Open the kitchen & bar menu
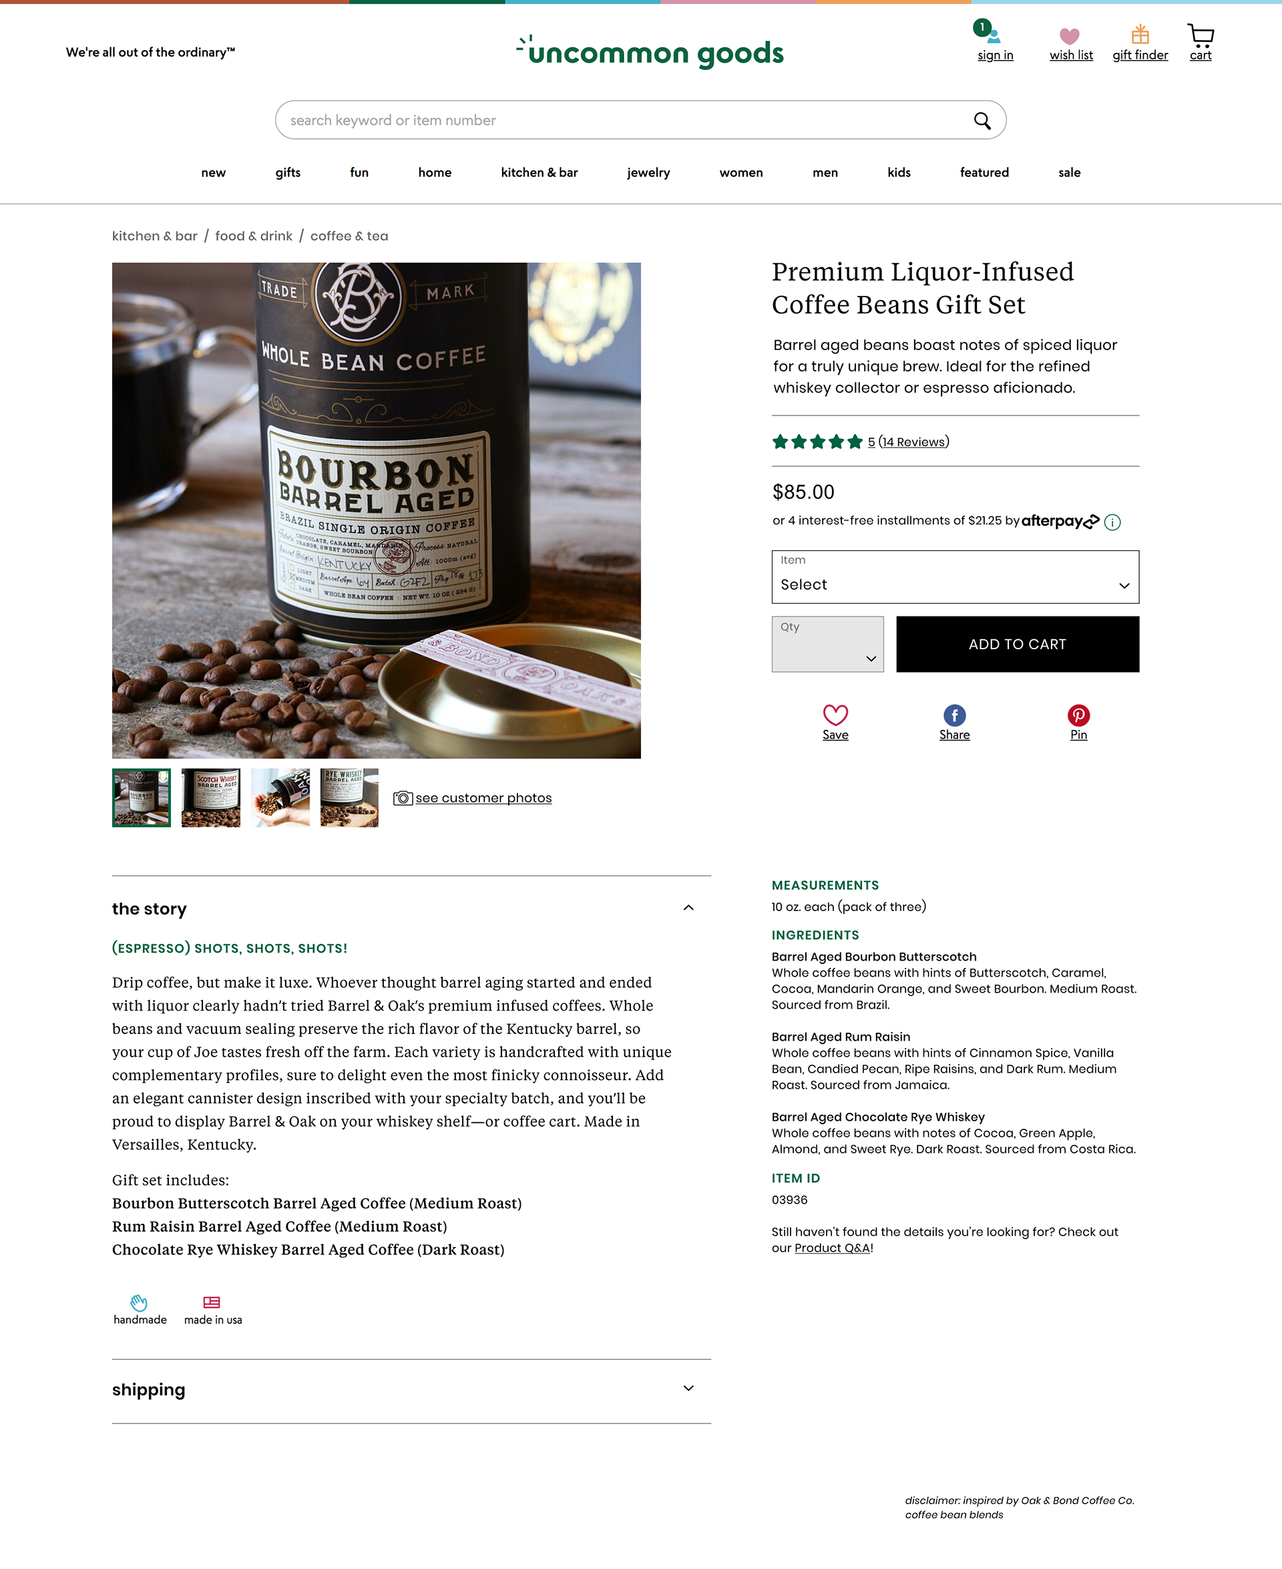The height and width of the screenshot is (1569, 1282). pyautogui.click(x=539, y=173)
